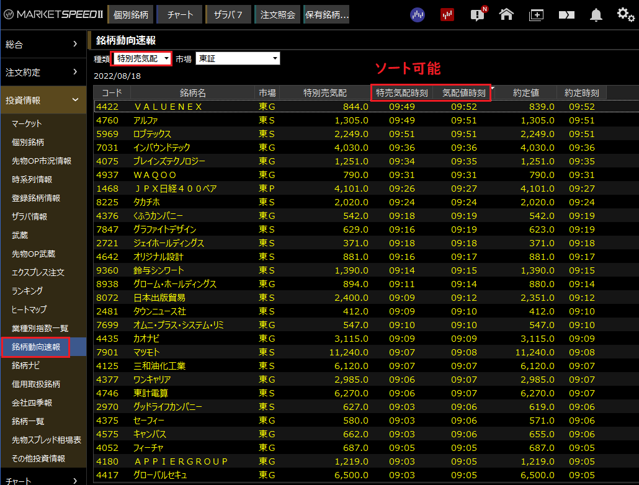Sort by the 特売気配時刻 column header
The width and height of the screenshot is (639, 485).
[x=402, y=92]
